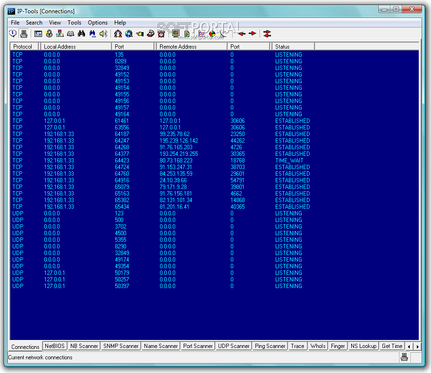This screenshot has width=431, height=373.
Task: Click the red left arrow toolbar icon
Action: click(x=242, y=34)
